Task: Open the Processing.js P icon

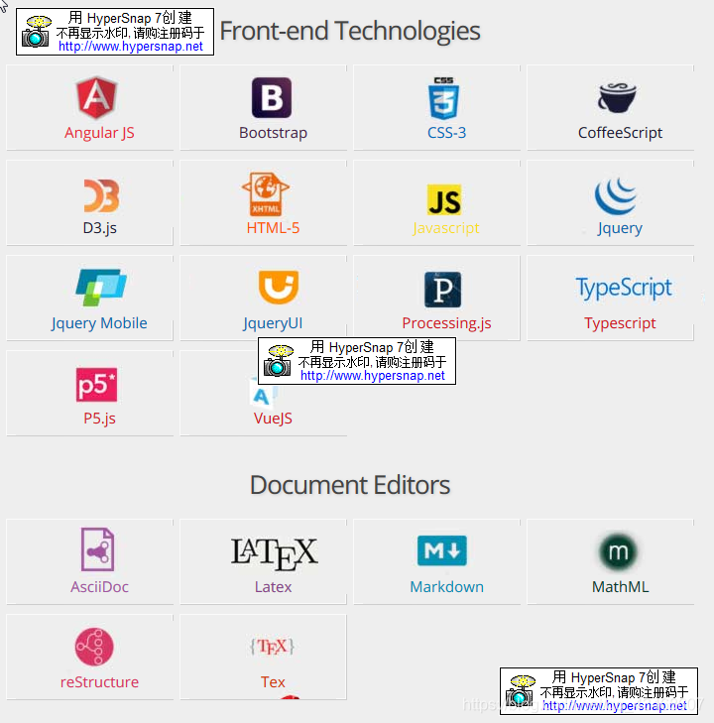Action: (442, 290)
